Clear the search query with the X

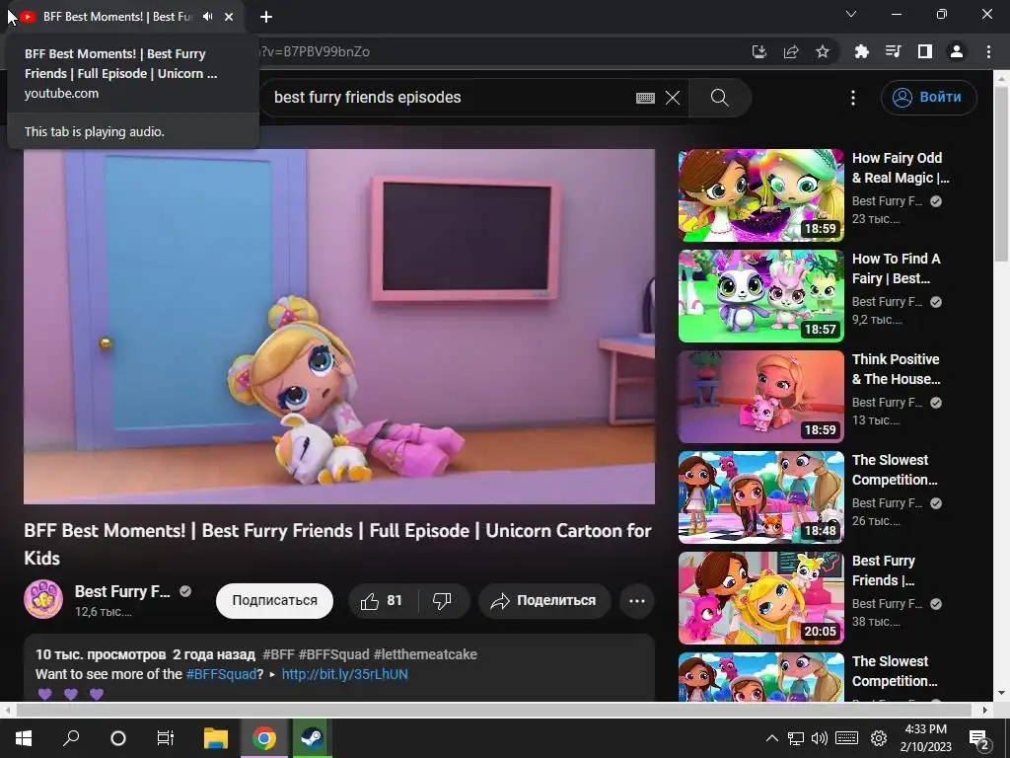pos(673,98)
